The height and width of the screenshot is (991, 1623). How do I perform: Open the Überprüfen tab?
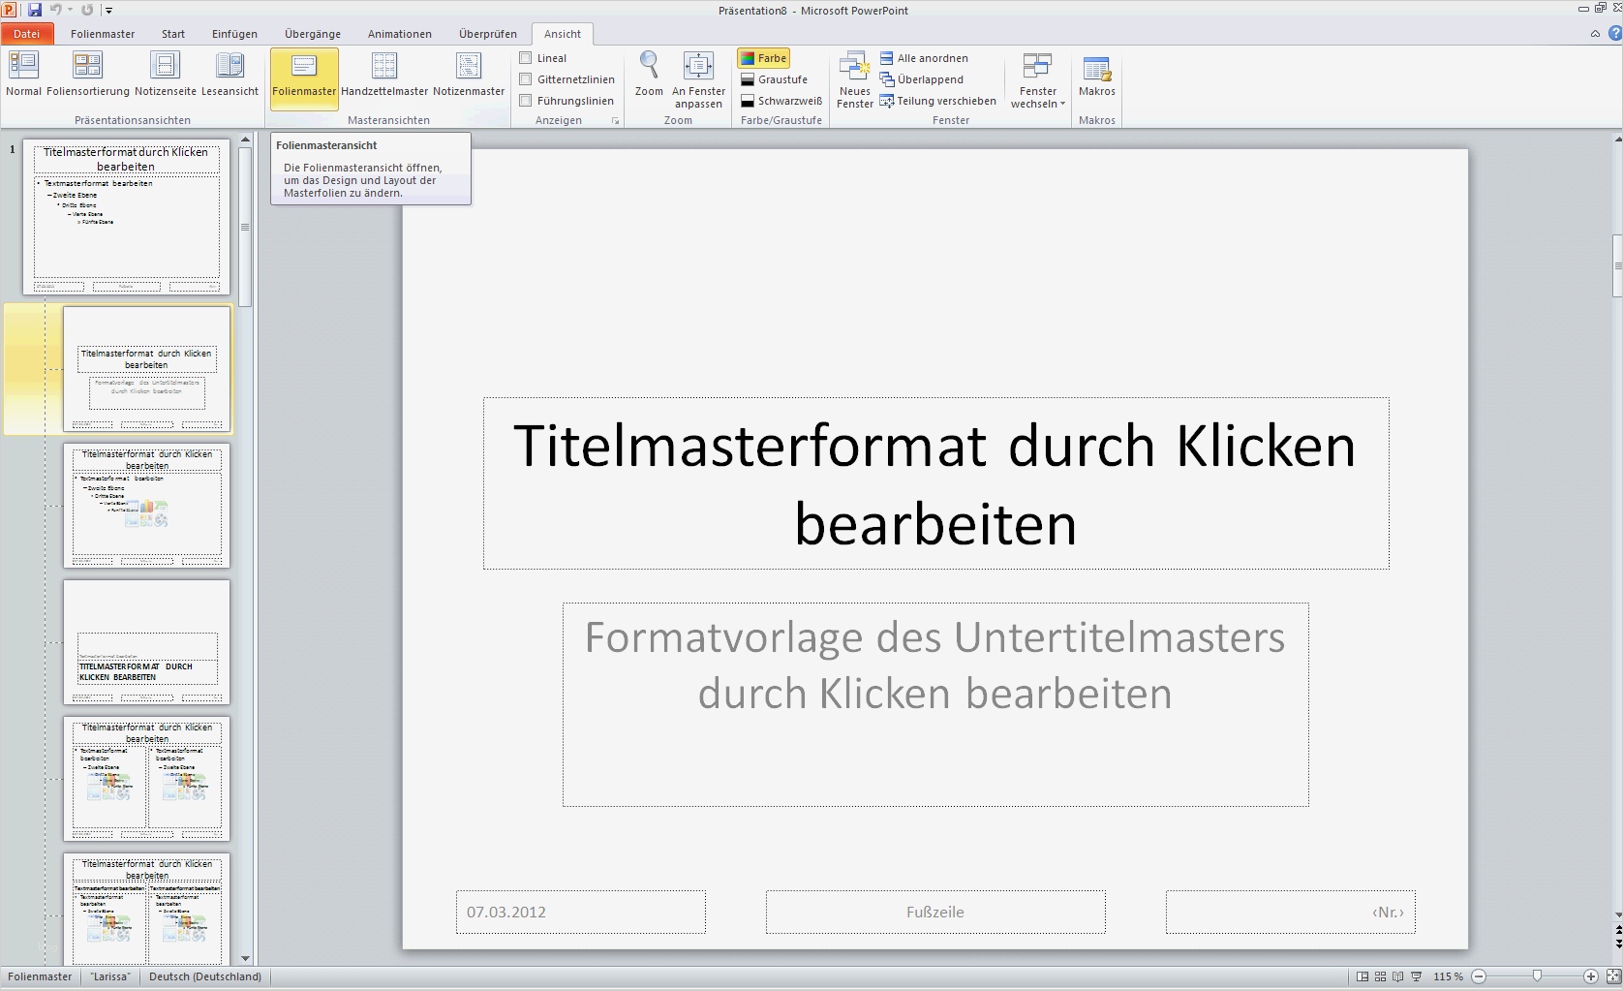[x=488, y=34]
